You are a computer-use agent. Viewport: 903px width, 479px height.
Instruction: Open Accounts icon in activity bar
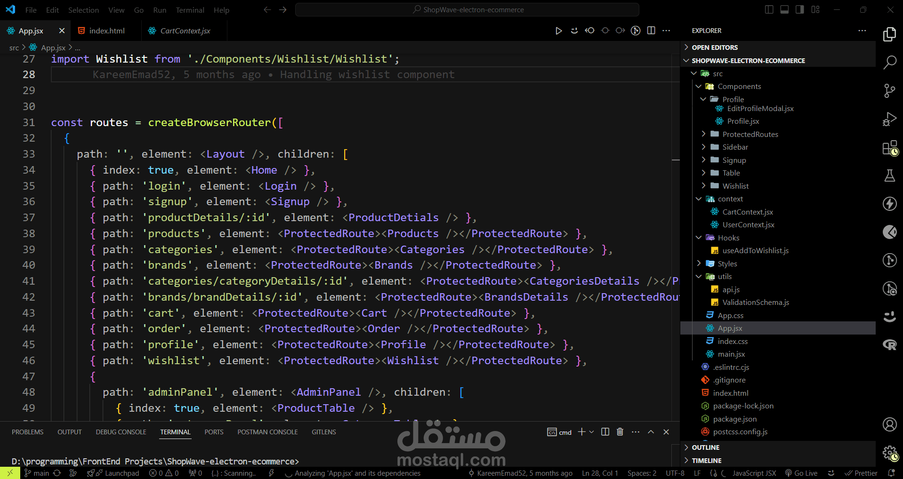pyautogui.click(x=889, y=424)
